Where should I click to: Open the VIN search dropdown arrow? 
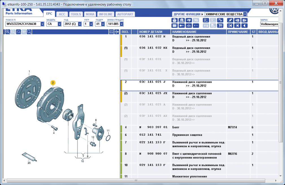[42, 24]
